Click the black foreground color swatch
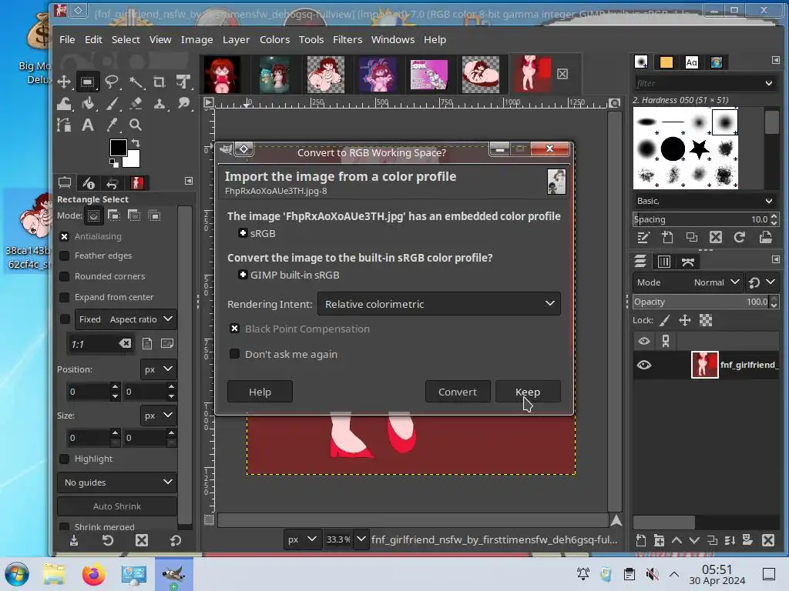The width and height of the screenshot is (789, 591). 118,147
